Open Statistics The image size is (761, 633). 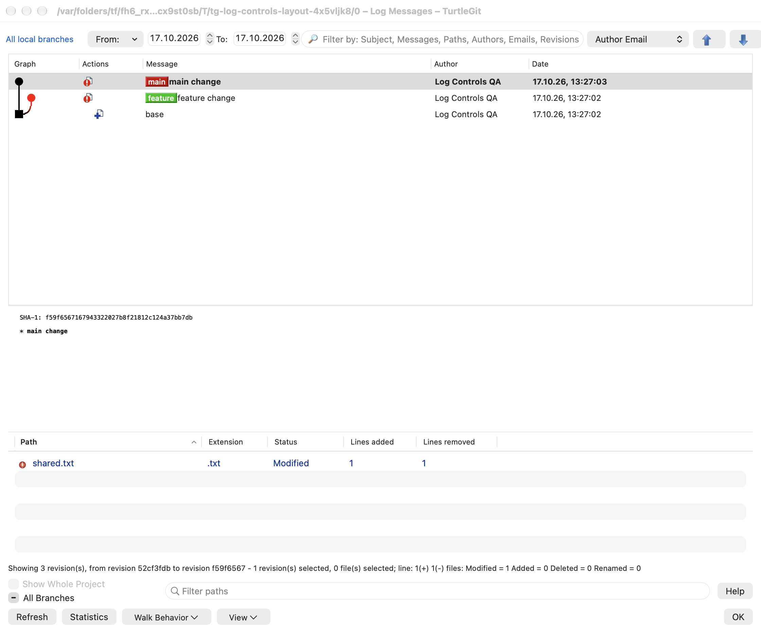pos(89,617)
